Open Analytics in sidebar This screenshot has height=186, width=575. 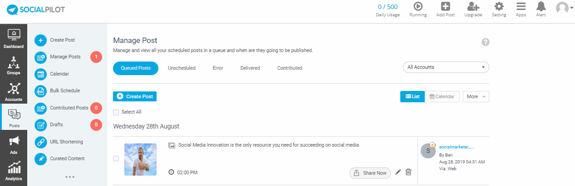coord(14,171)
